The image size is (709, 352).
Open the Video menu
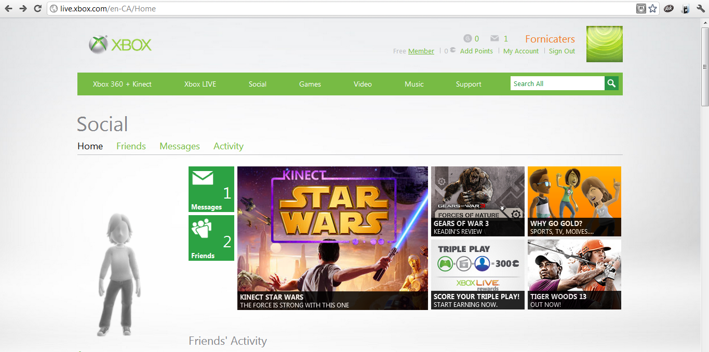[x=363, y=84]
